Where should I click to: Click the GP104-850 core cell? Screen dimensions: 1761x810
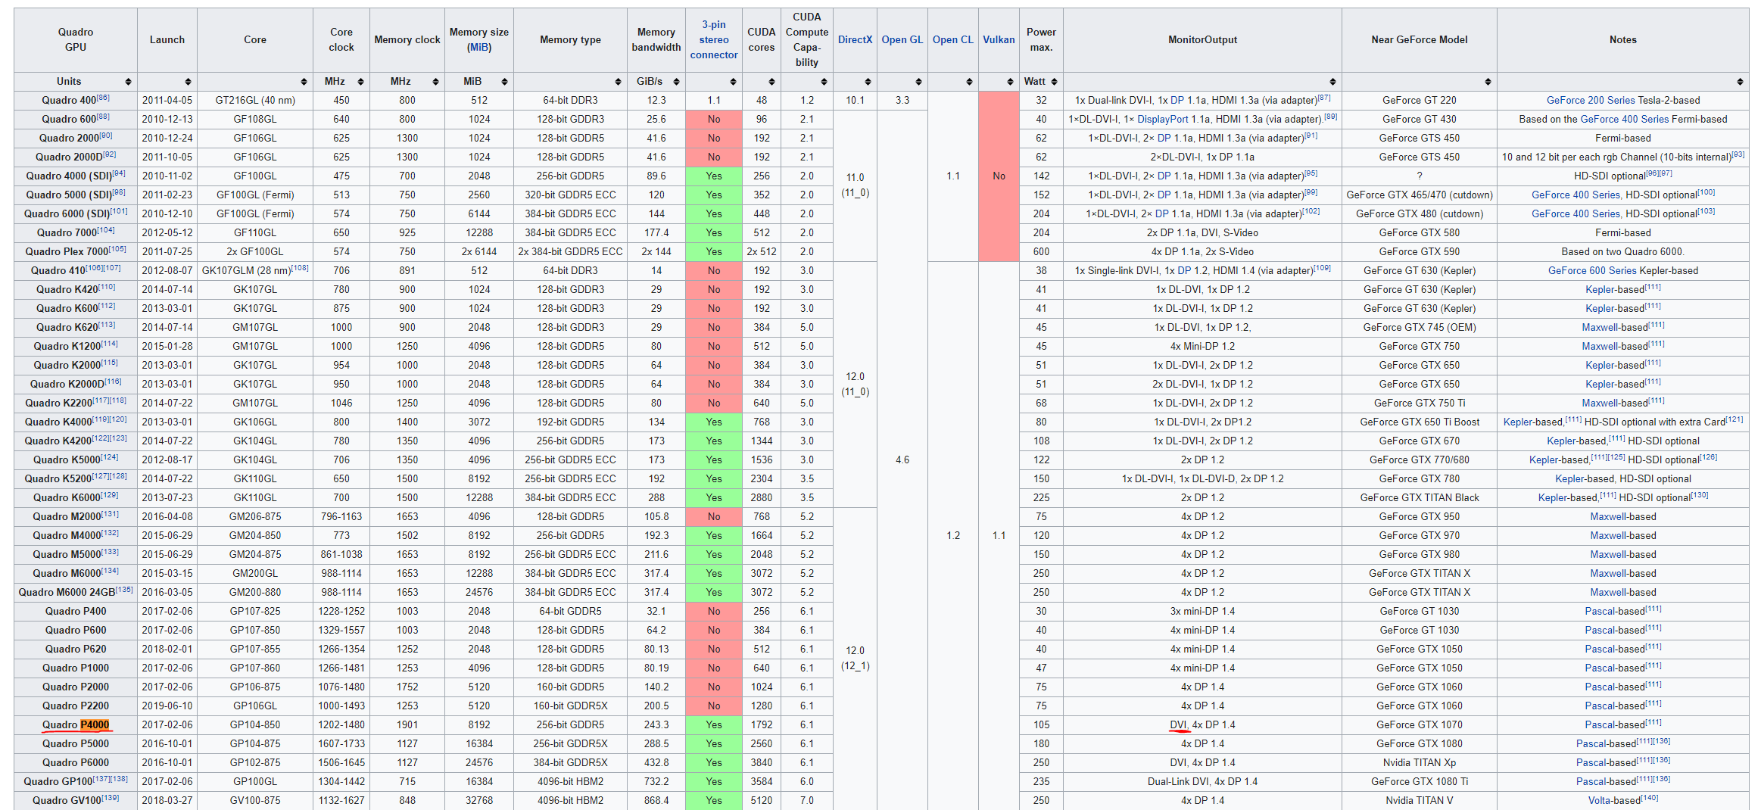point(255,725)
